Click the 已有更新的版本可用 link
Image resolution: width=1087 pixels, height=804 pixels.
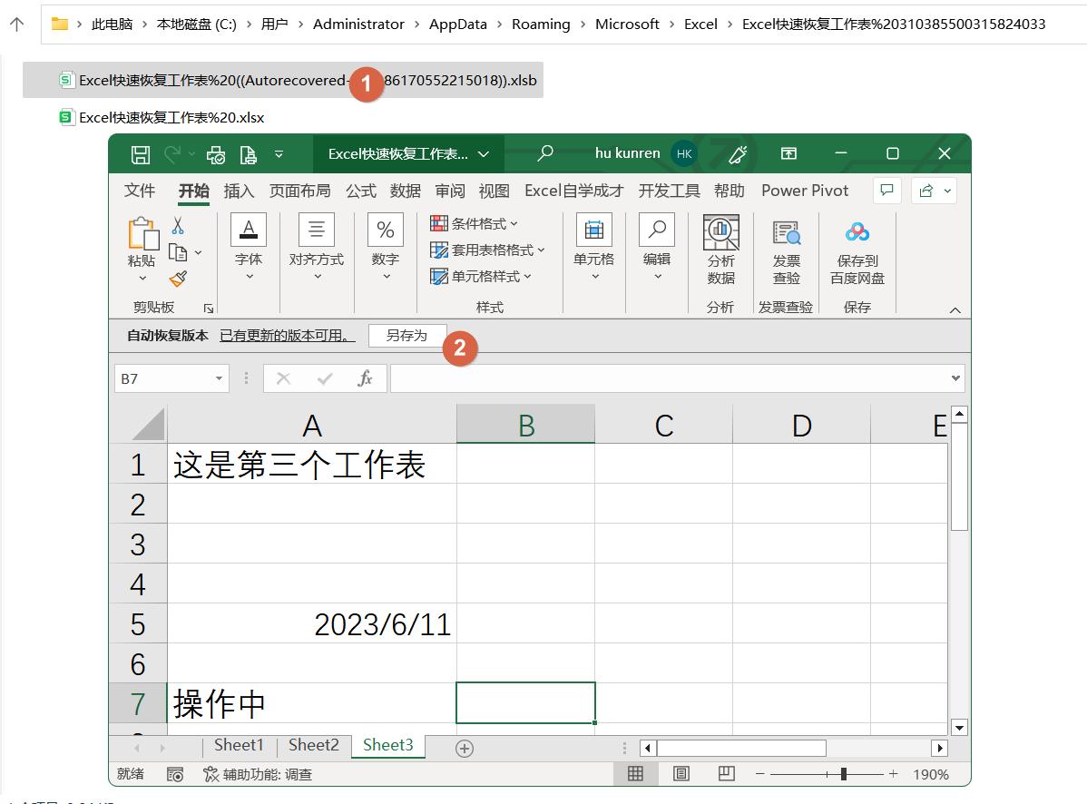286,335
